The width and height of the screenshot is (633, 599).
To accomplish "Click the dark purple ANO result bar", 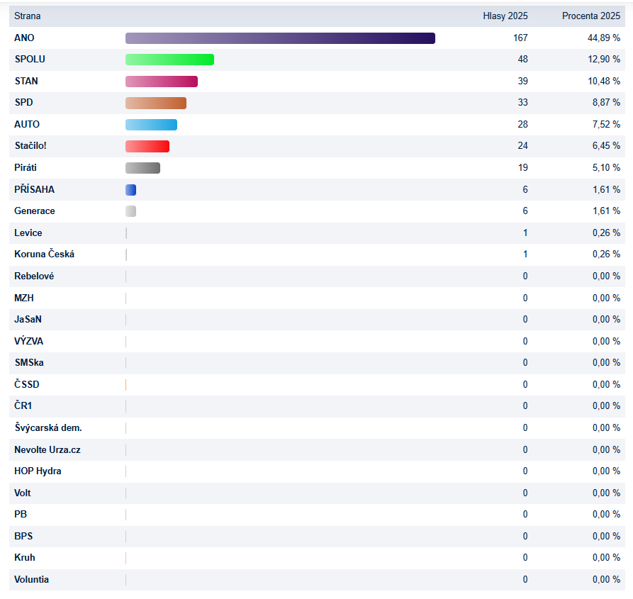I will (280, 38).
